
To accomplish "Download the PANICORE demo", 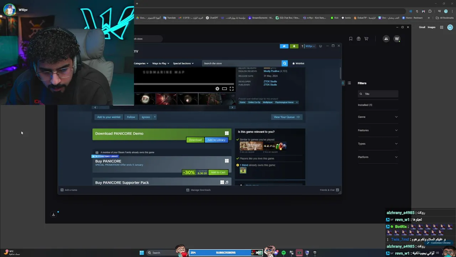I will click(195, 140).
